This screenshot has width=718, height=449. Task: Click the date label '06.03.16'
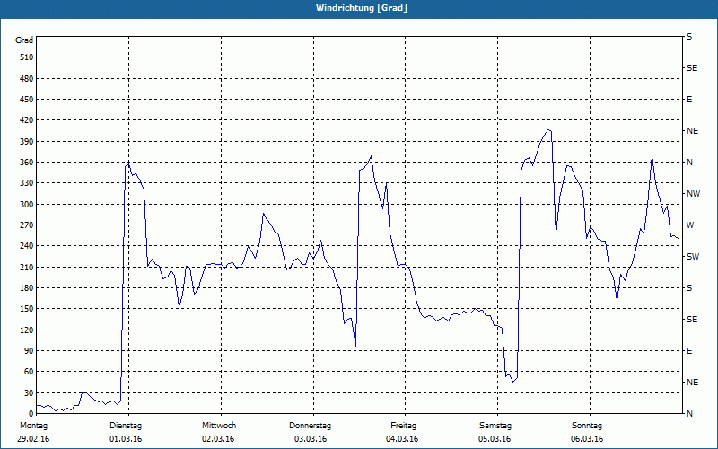click(587, 439)
